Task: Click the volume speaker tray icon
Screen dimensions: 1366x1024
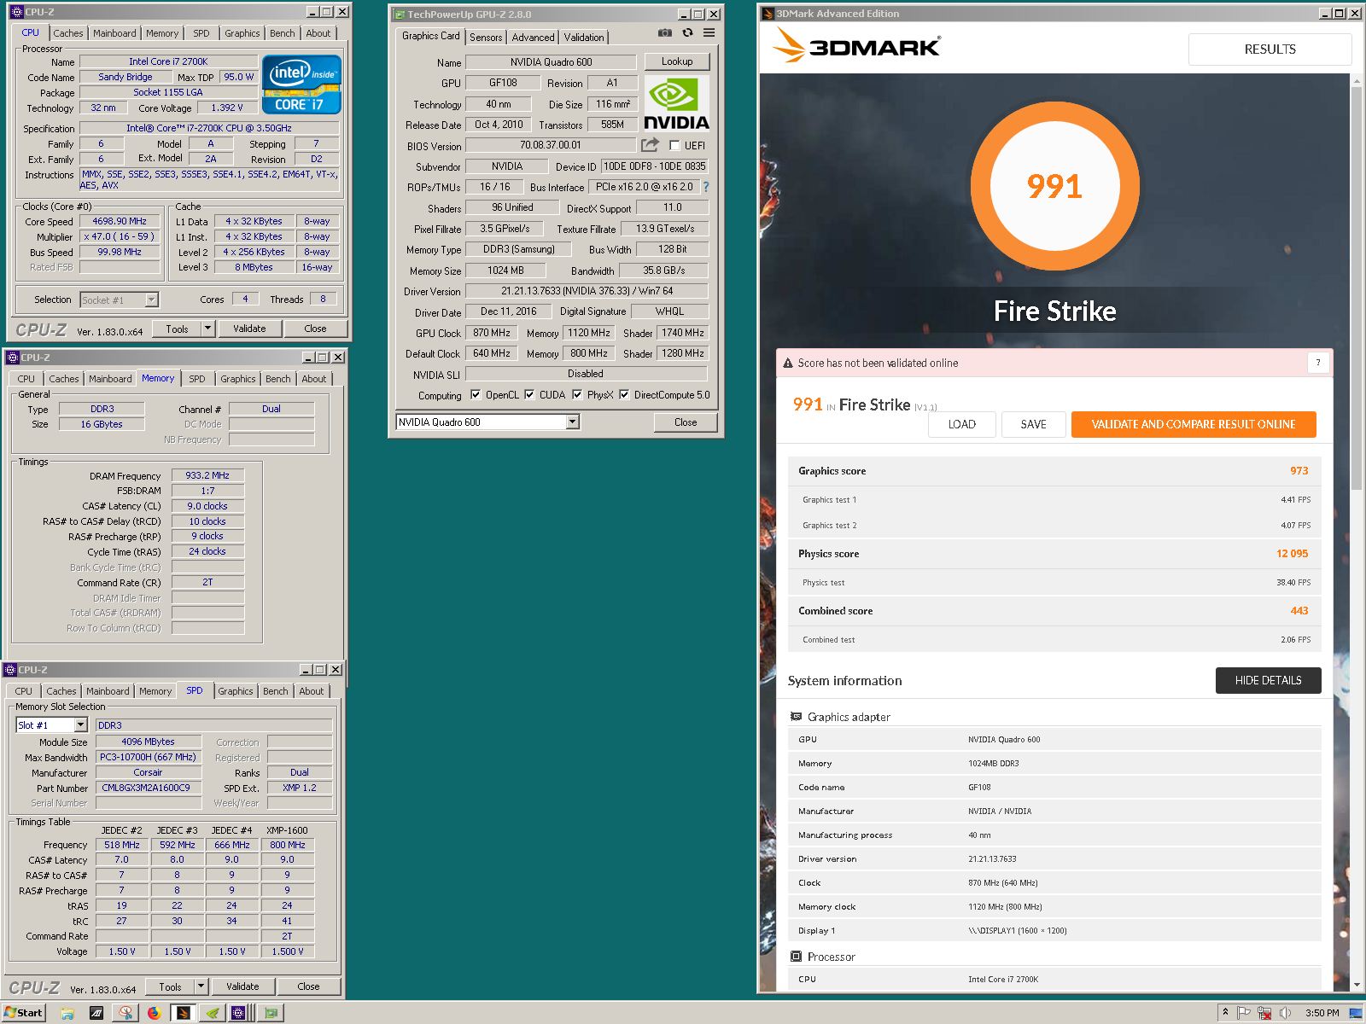Action: tap(1285, 1013)
